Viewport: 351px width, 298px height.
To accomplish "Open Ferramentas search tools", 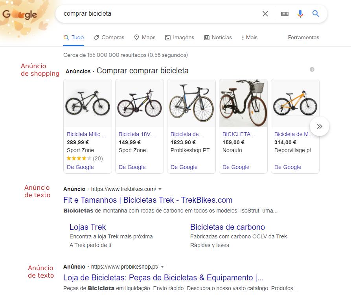I will coord(303,38).
